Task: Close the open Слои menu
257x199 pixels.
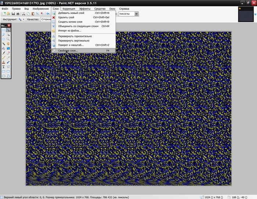Action: [x=56, y=9]
